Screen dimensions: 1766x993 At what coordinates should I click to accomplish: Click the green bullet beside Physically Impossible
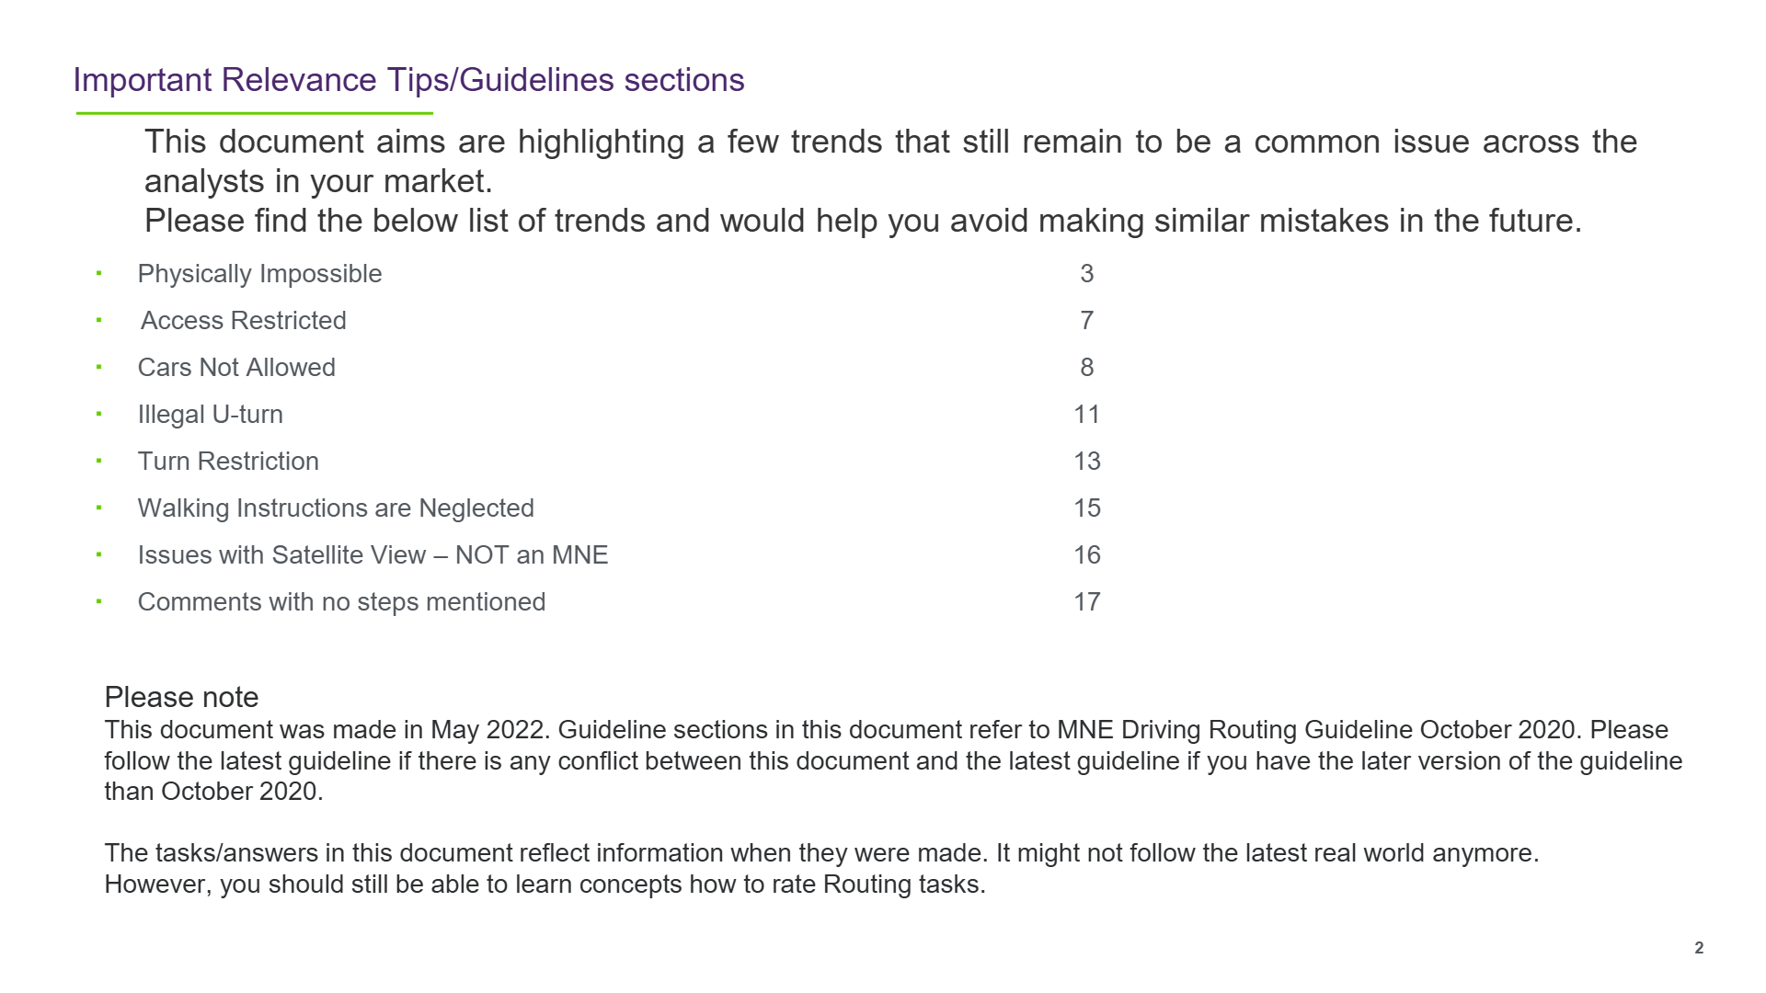pos(98,273)
